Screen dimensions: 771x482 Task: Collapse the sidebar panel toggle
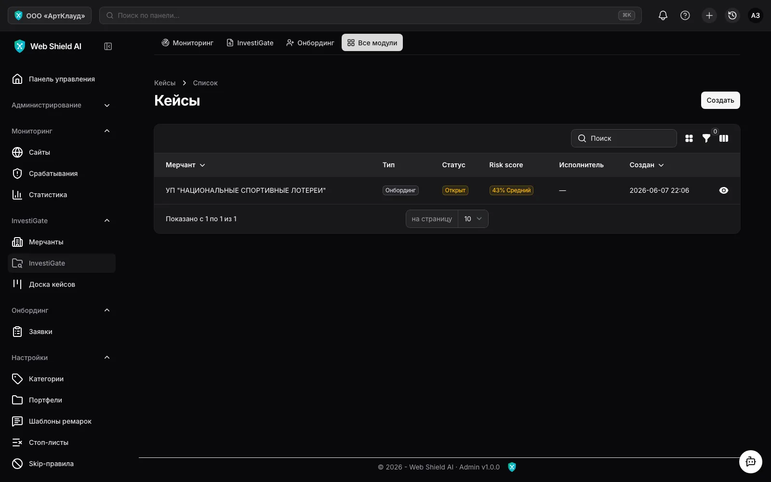[108, 46]
